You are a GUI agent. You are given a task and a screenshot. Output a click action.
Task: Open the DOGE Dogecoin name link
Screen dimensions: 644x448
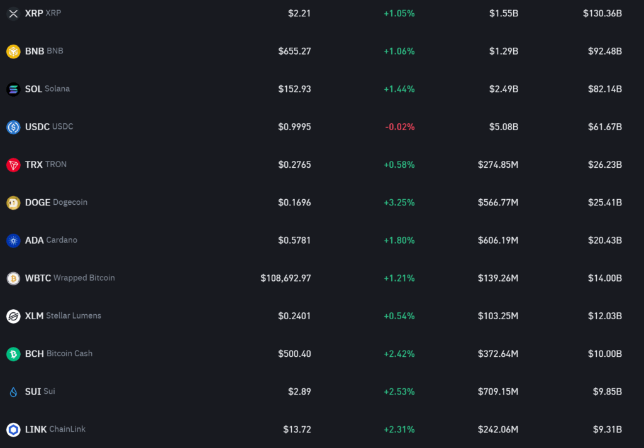click(x=56, y=202)
